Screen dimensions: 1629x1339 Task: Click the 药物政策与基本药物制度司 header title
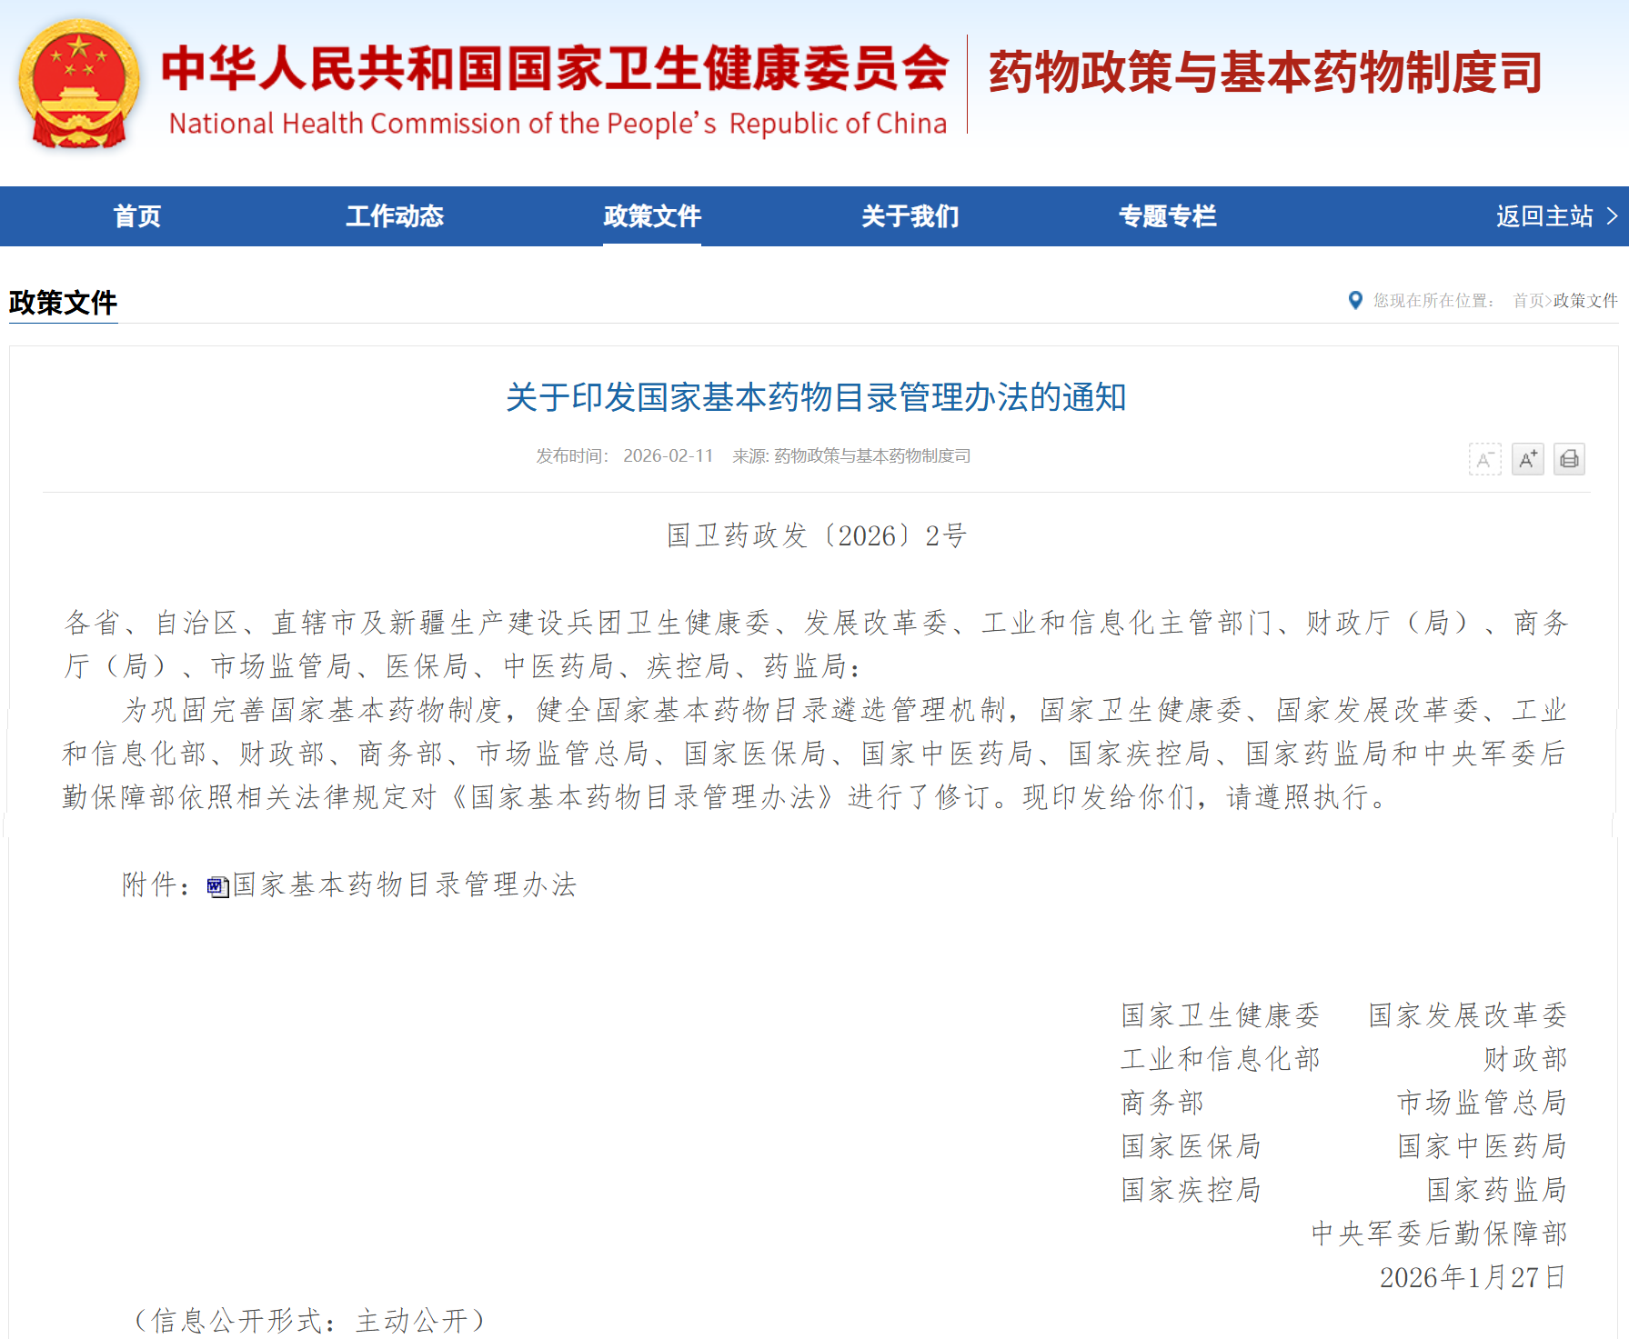click(1265, 73)
